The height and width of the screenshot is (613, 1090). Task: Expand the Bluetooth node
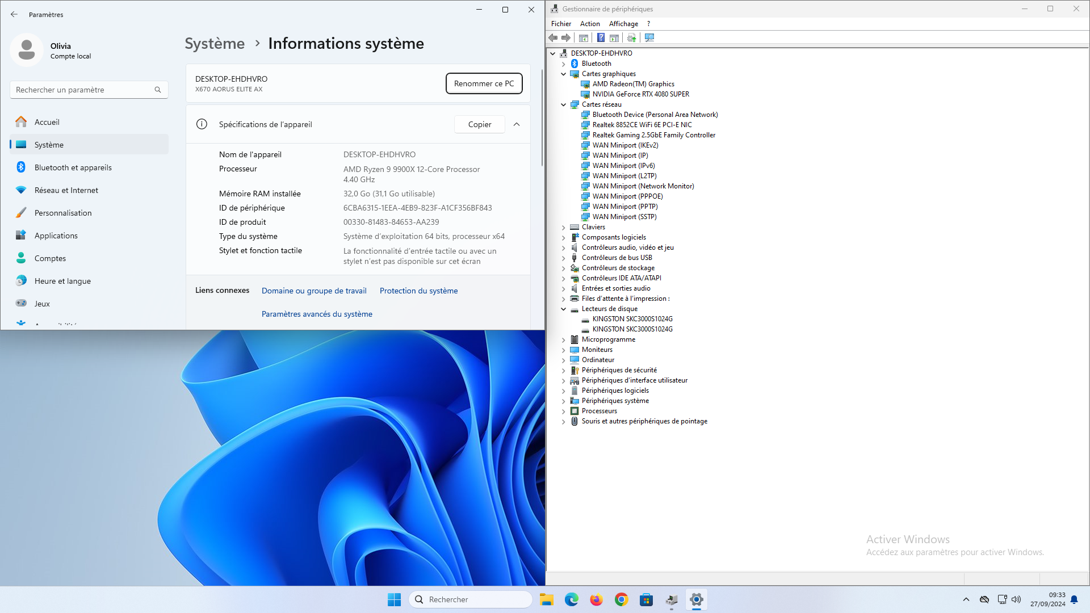(x=564, y=64)
